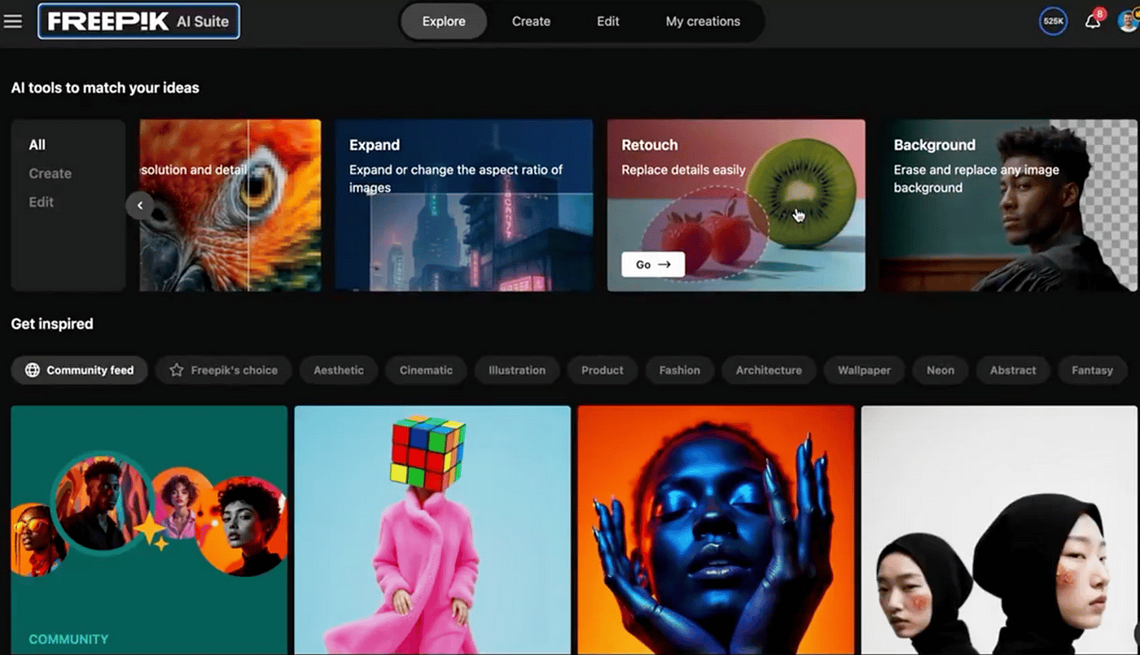The width and height of the screenshot is (1140, 655).
Task: Switch to the Create tab
Action: pos(531,21)
